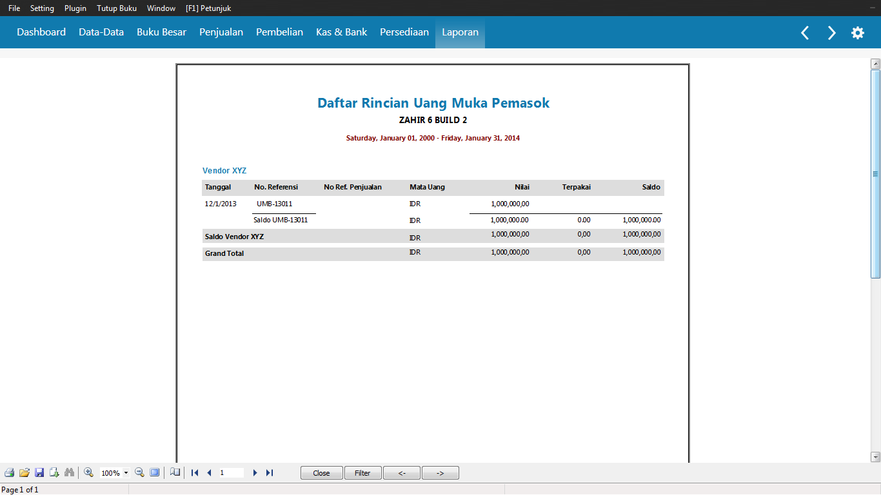Click the Terpakai column header
This screenshot has height=495, width=881.
pyautogui.click(x=577, y=187)
